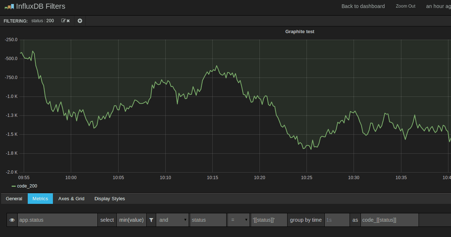451x237 pixels.
Task: Click the code_[[status]] alias field
Action: coord(390,220)
